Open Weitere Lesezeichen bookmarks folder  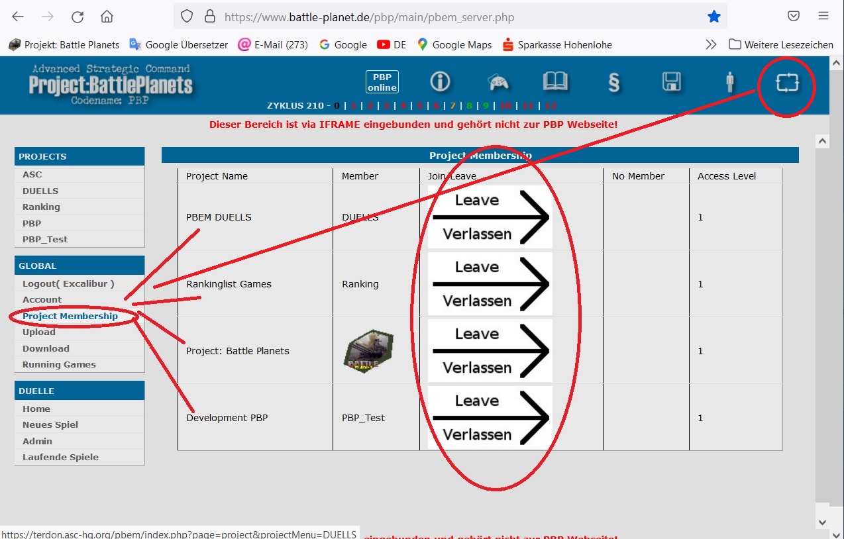[781, 45]
